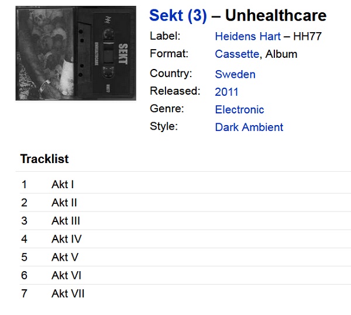Select track 6 Akt VI
The width and height of the screenshot is (351, 315).
pos(185,275)
